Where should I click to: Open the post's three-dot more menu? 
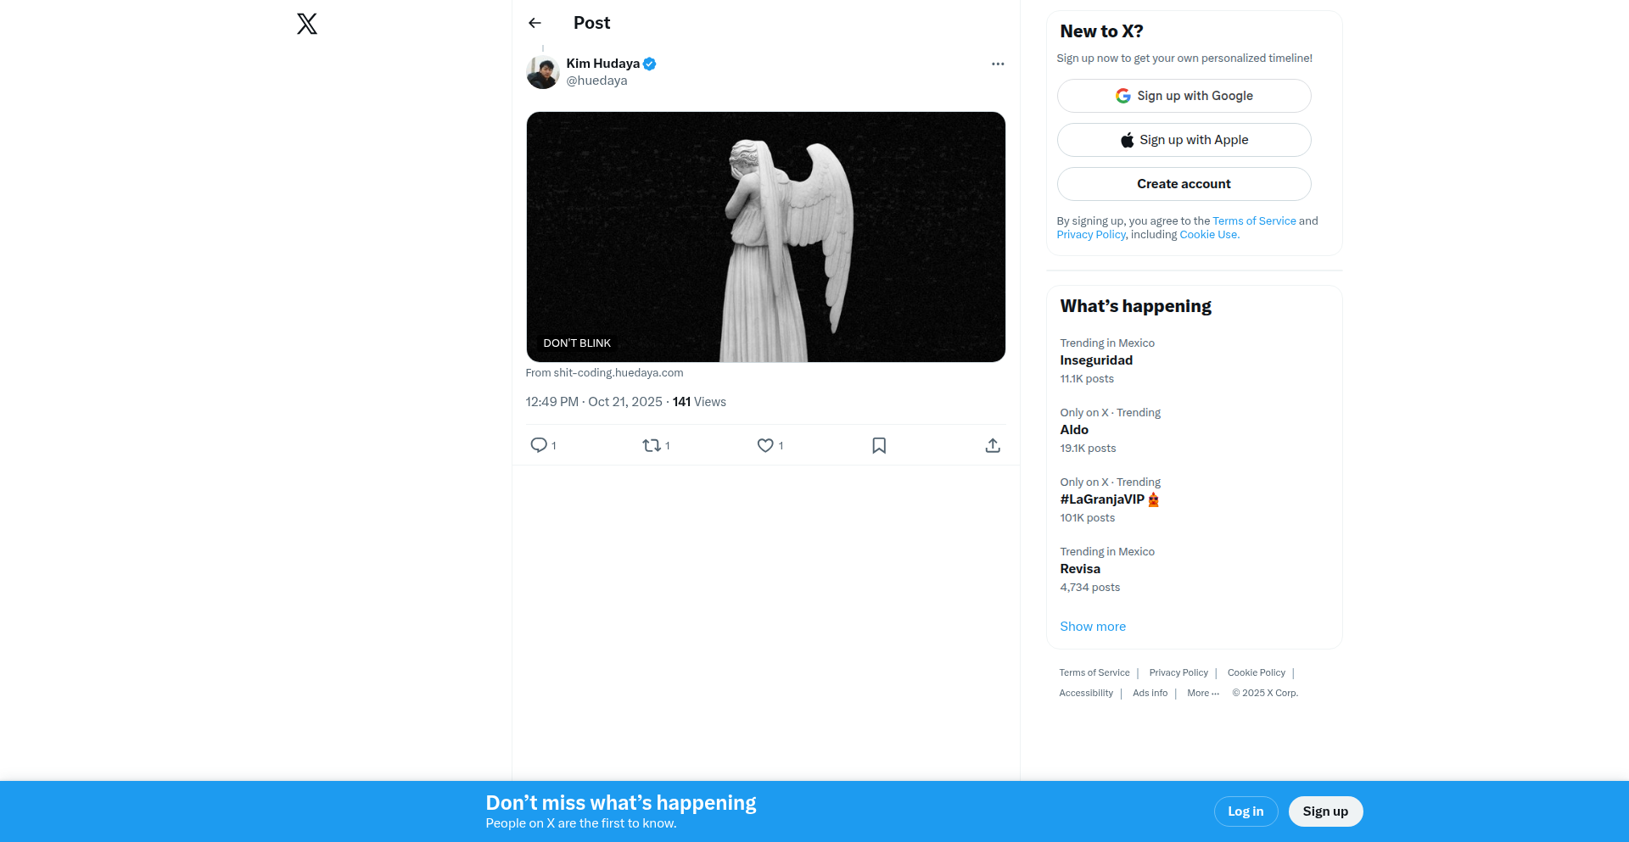tap(998, 64)
